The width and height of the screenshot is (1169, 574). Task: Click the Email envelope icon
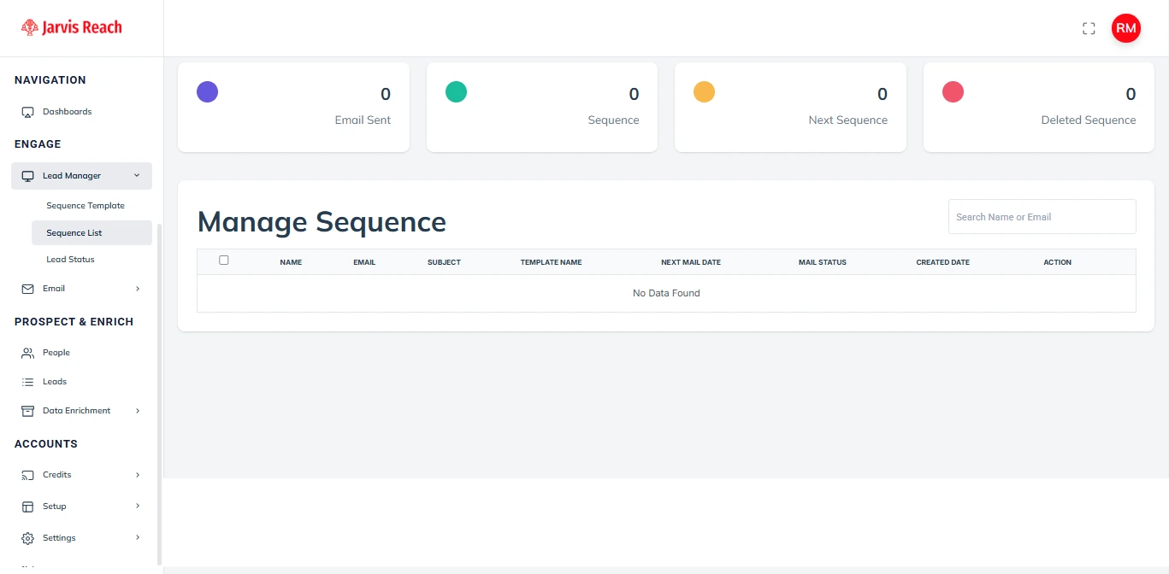coord(27,289)
